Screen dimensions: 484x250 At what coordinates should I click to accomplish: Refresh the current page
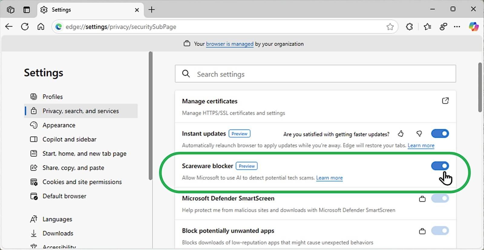pyautogui.click(x=25, y=27)
